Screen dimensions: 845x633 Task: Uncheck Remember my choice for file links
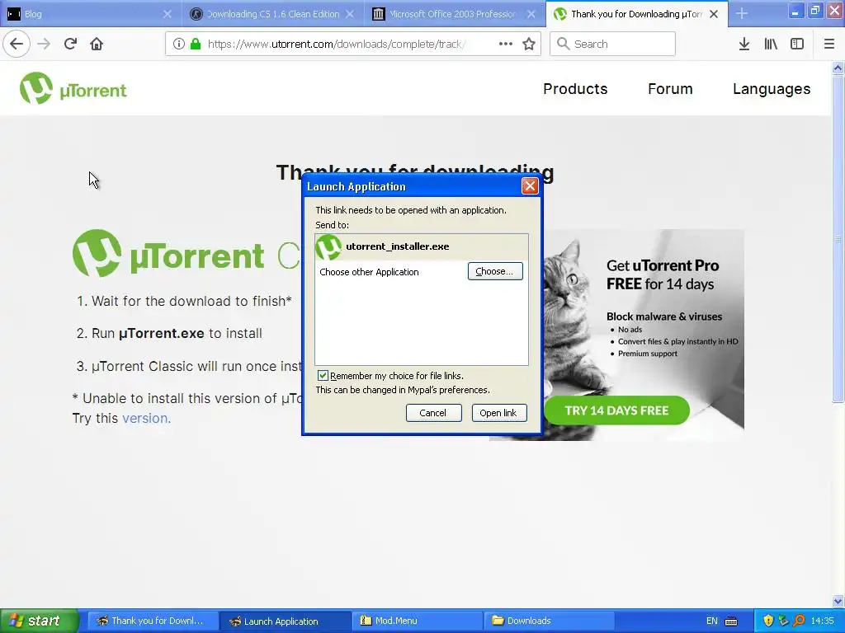tap(323, 375)
